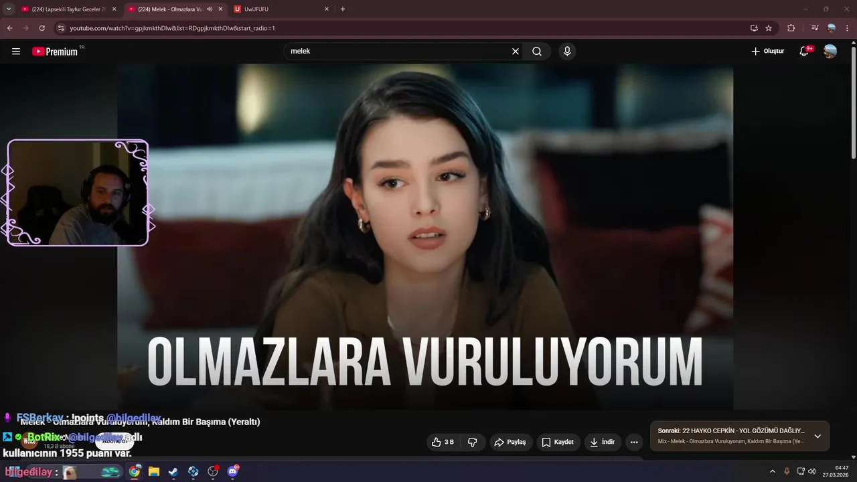Click the İndir download button

pos(603,442)
